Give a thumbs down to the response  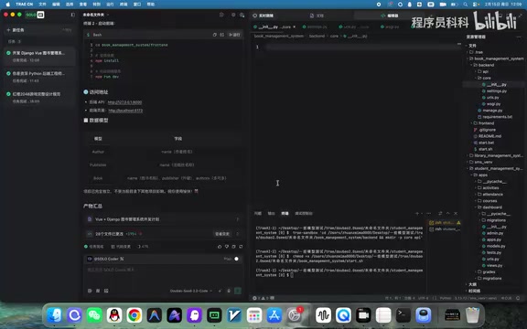tap(227, 247)
